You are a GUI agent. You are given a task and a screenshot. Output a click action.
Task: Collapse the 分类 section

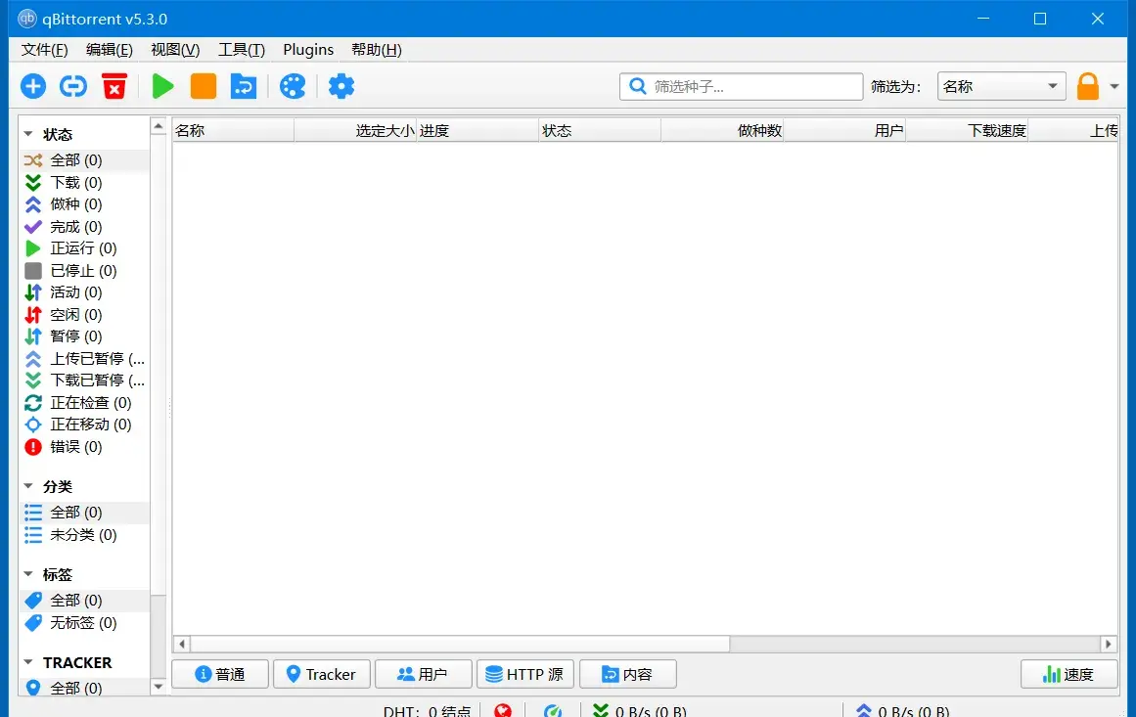coord(28,486)
